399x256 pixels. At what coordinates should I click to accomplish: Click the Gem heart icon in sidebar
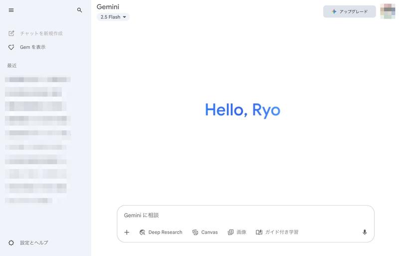coord(11,47)
